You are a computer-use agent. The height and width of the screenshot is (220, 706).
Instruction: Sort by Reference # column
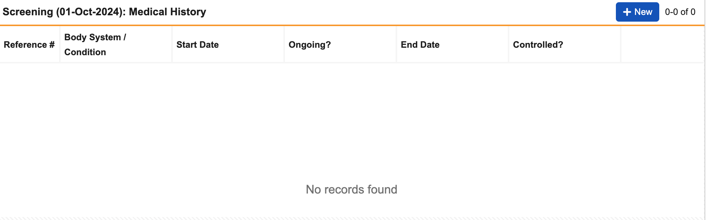[29, 45]
